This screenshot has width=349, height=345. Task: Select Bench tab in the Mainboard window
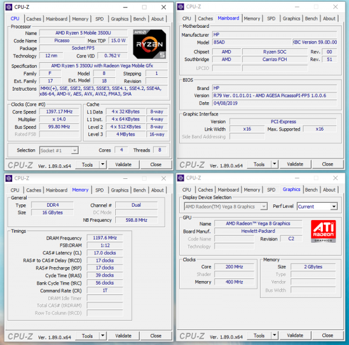point(311,19)
